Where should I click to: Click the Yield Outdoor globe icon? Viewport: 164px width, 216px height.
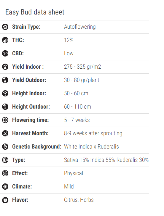click(5, 80)
